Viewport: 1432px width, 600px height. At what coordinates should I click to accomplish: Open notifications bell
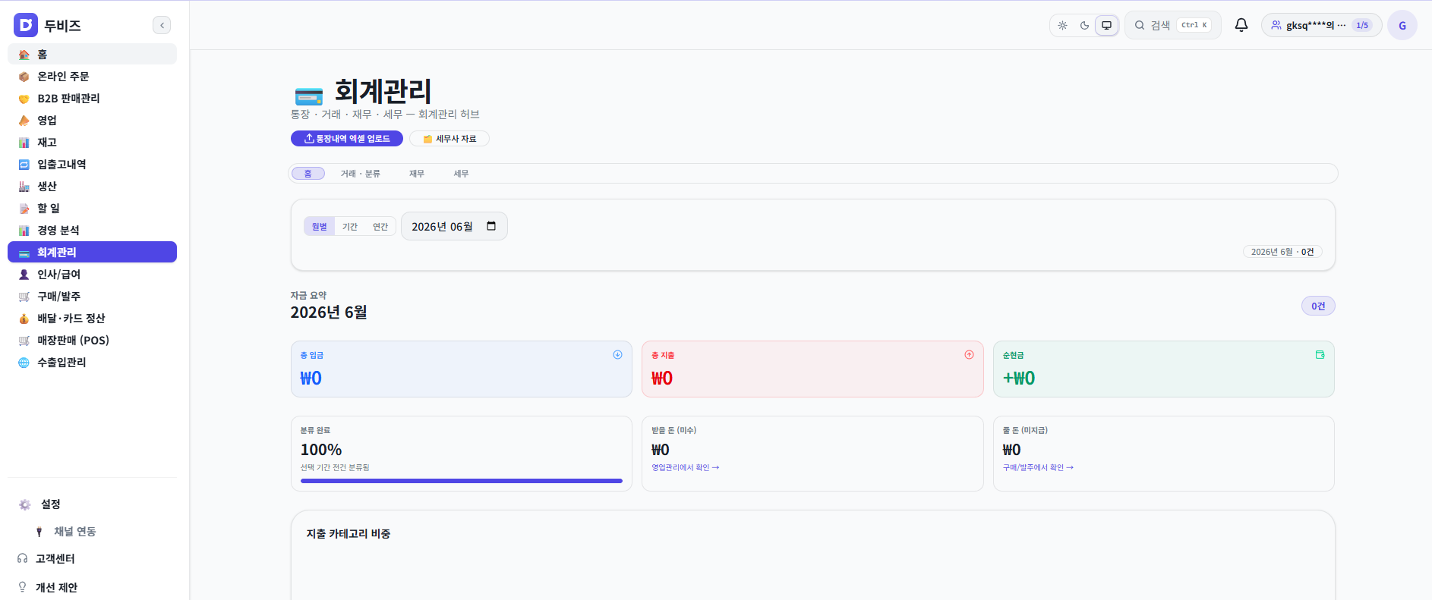(x=1241, y=25)
